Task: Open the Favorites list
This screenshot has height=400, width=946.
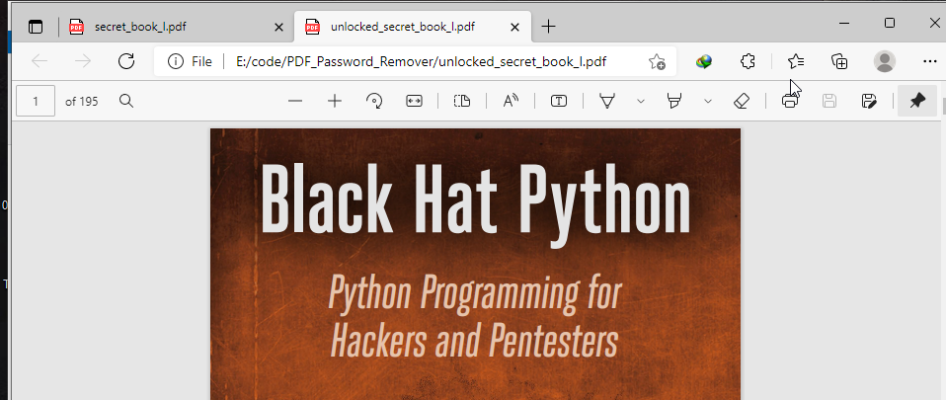Action: coord(796,61)
